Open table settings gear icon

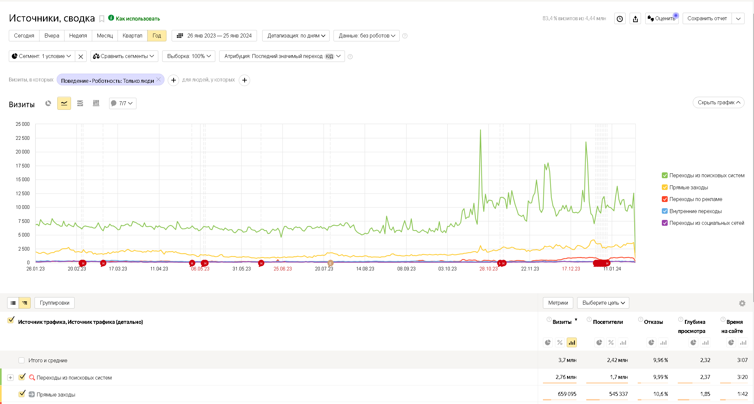pyautogui.click(x=742, y=303)
